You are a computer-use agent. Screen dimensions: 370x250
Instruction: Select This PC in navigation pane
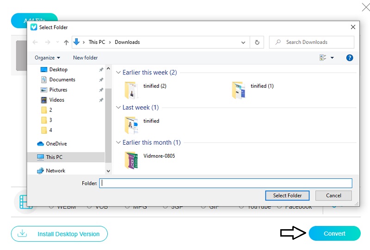(54, 157)
